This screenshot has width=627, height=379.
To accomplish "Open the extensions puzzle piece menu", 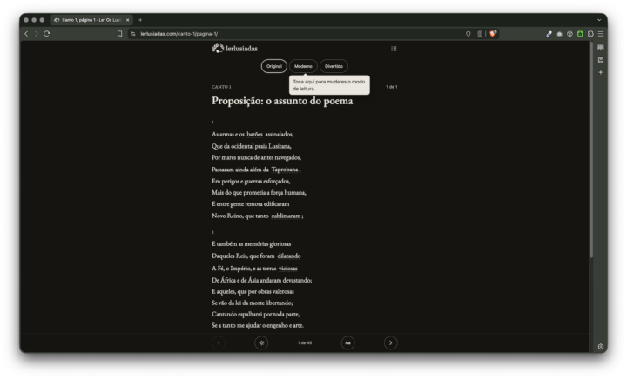I will tap(590, 34).
